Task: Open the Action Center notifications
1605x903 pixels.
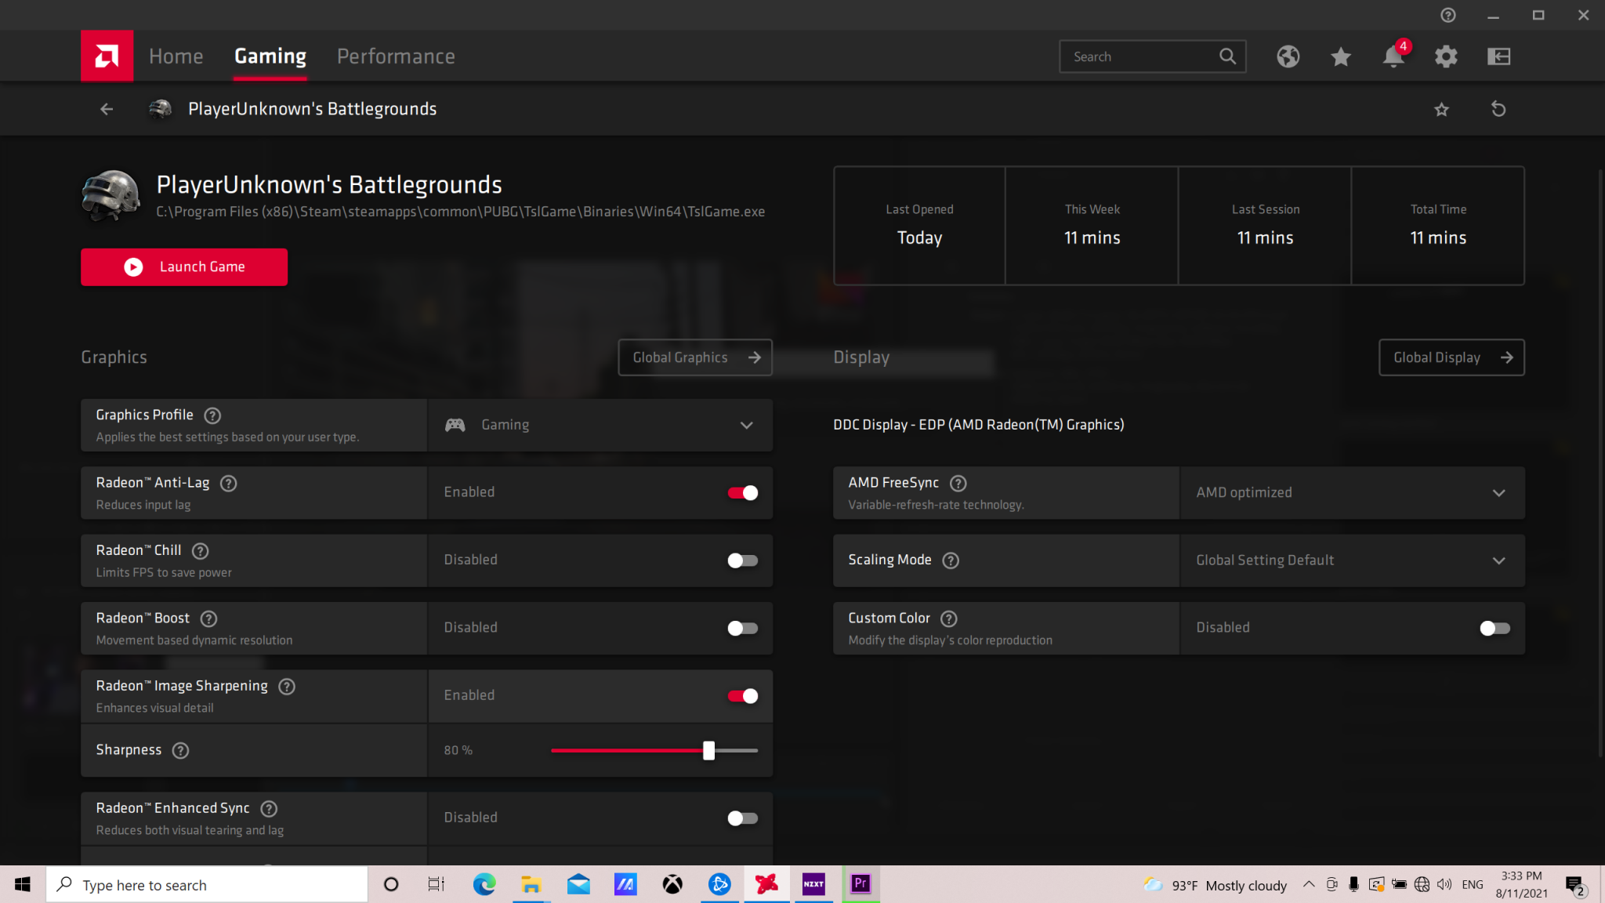Action: [x=1575, y=886]
